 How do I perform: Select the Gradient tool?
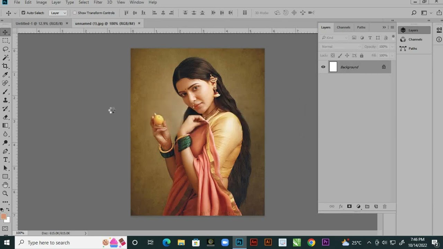point(5,126)
